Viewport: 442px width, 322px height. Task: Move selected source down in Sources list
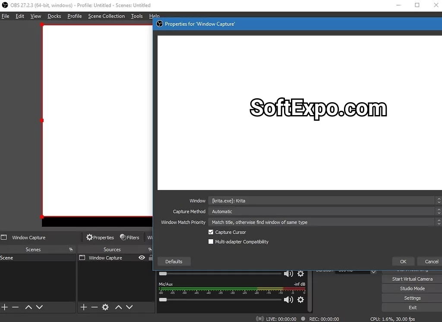tap(129, 307)
